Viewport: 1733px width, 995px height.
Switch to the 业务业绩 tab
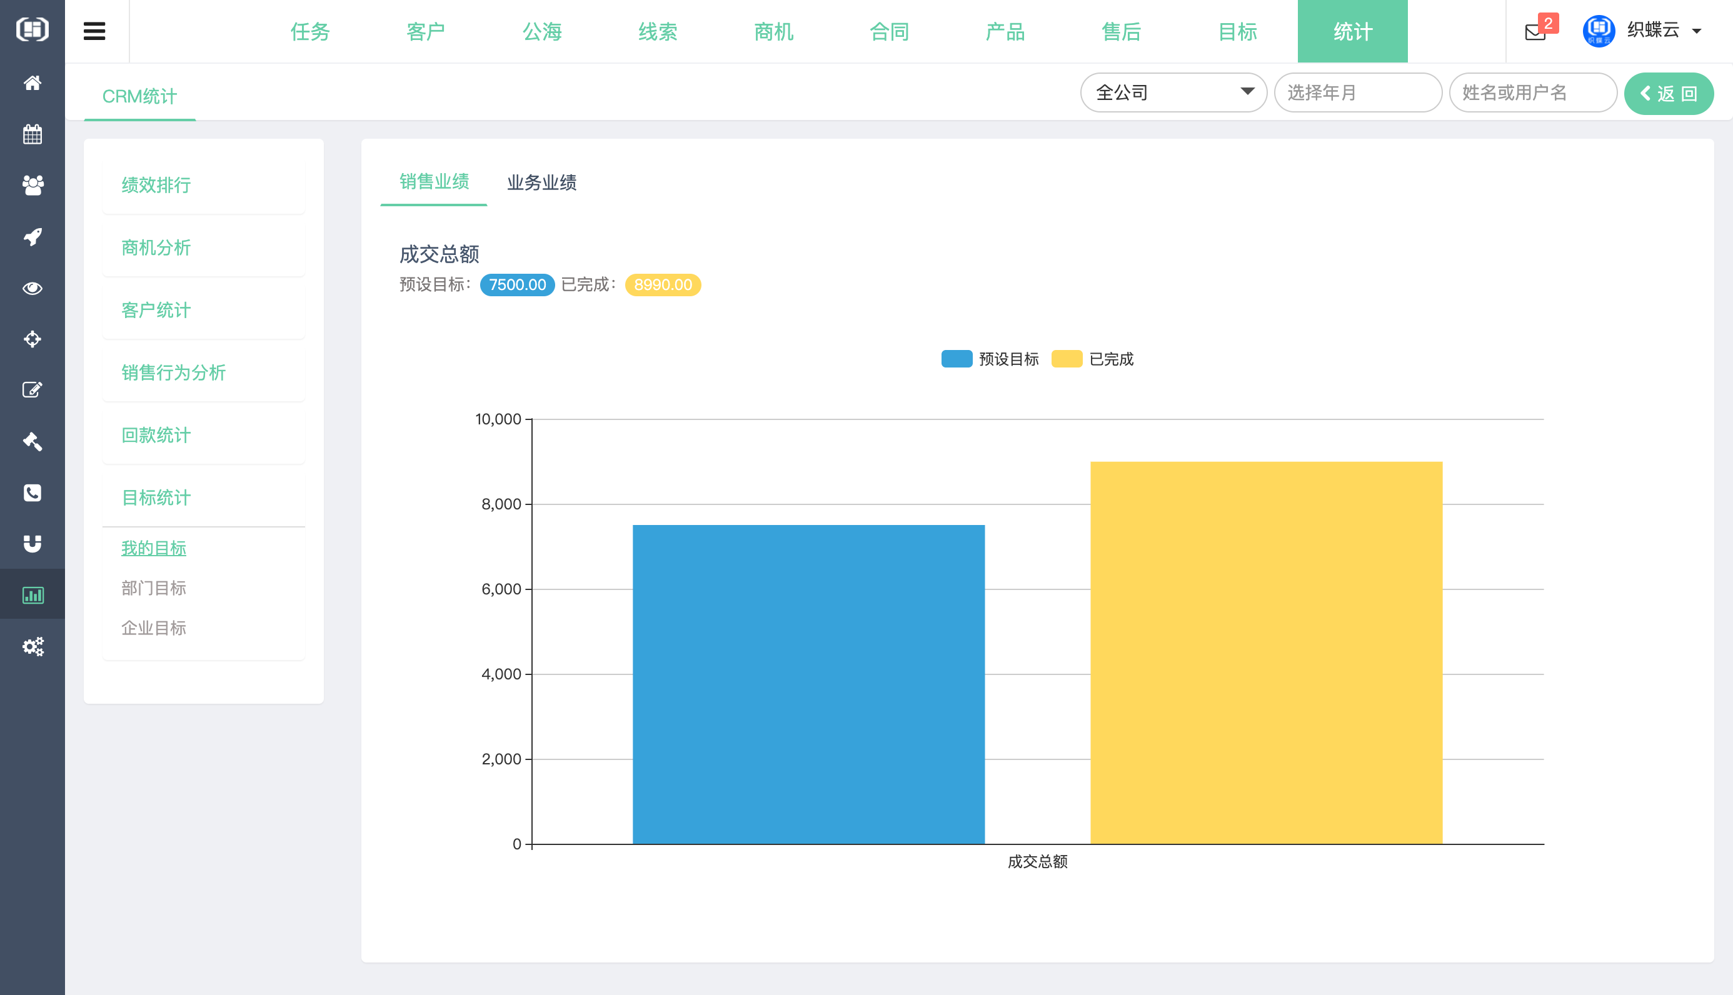[x=542, y=183]
